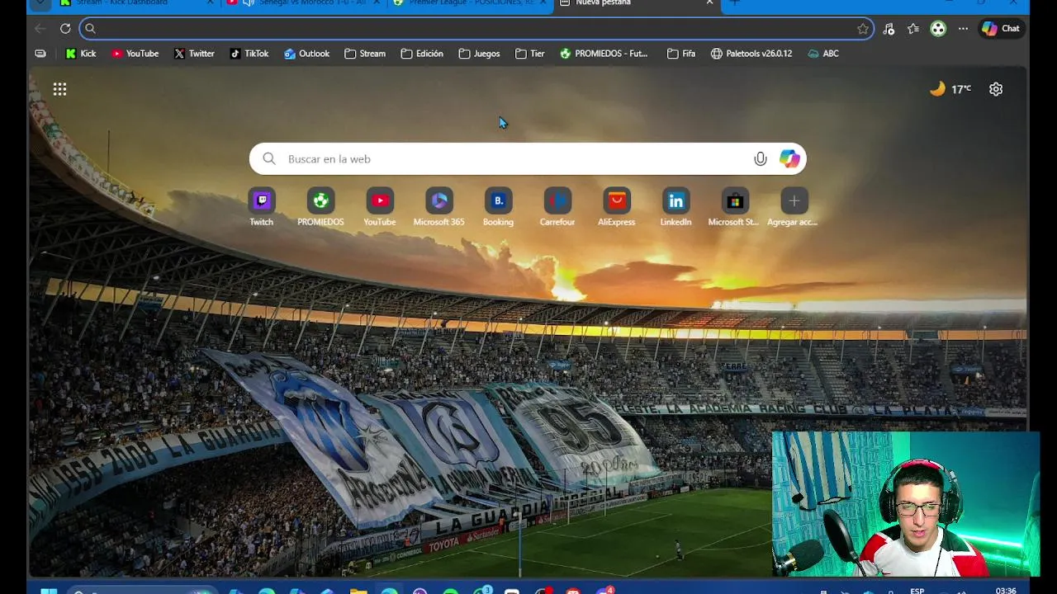Screen dimensions: 1057x594
Task: Start voice search with the microphone icon
Action: (x=760, y=159)
